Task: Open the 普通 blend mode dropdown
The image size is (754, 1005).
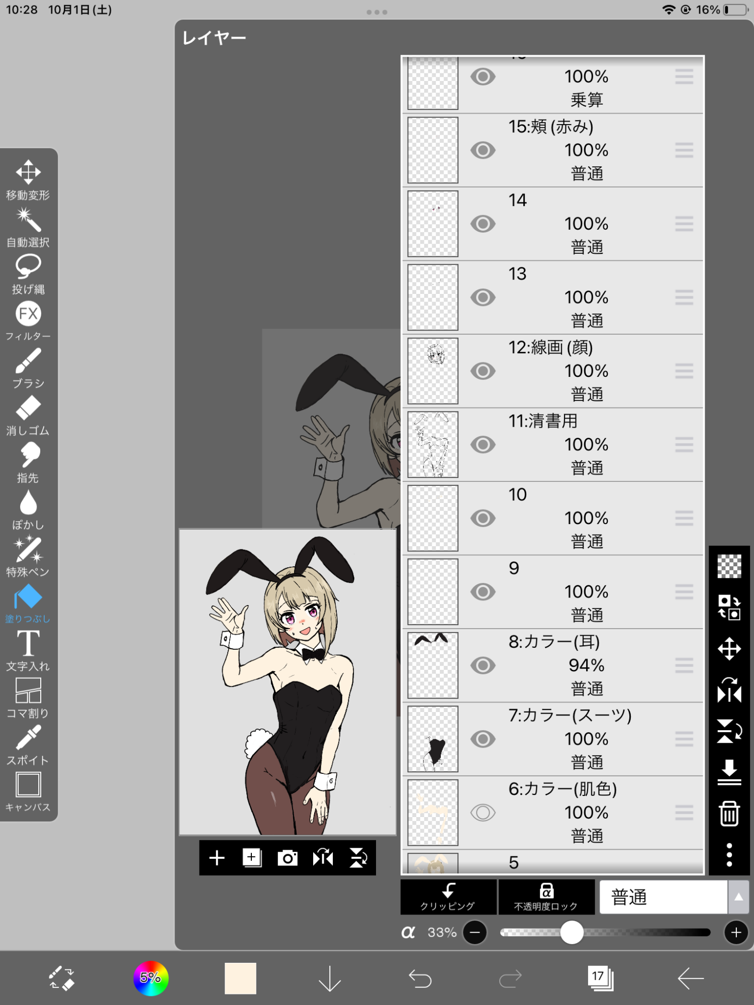Action: 663,897
